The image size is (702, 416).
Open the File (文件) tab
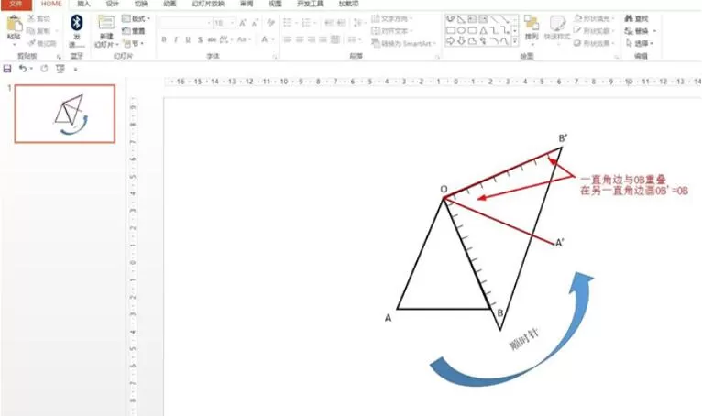coord(16,5)
